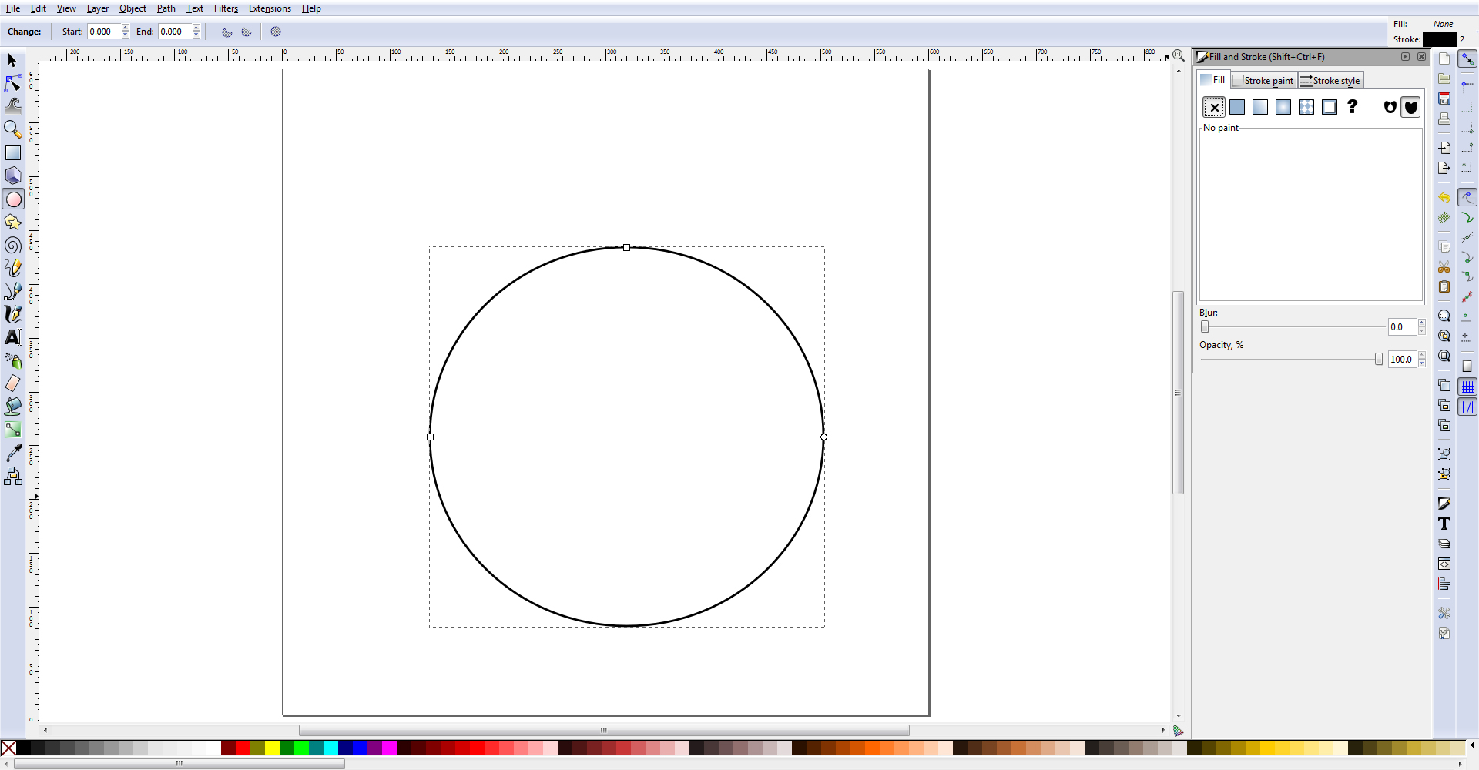
Task: Set fill to Swatch
Action: (x=1330, y=107)
